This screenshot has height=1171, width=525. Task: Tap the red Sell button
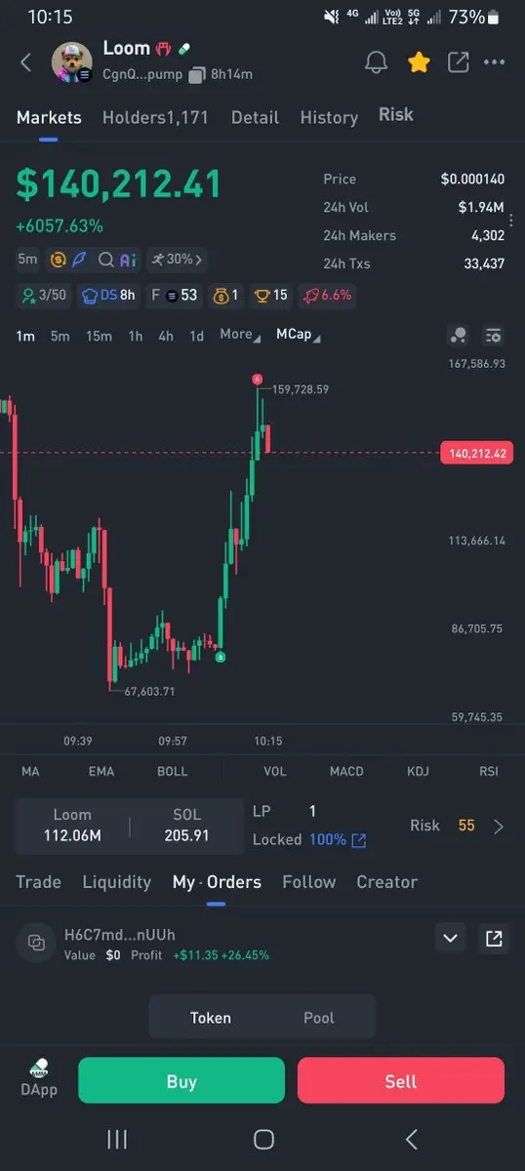tap(401, 1080)
